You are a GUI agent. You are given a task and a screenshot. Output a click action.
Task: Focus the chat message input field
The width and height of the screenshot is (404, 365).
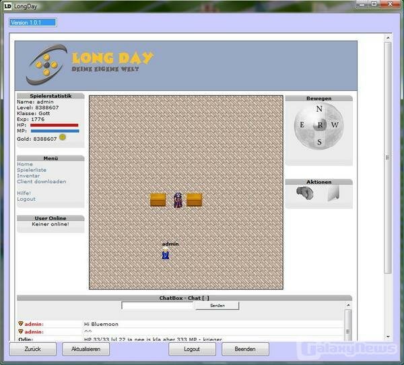(x=158, y=306)
